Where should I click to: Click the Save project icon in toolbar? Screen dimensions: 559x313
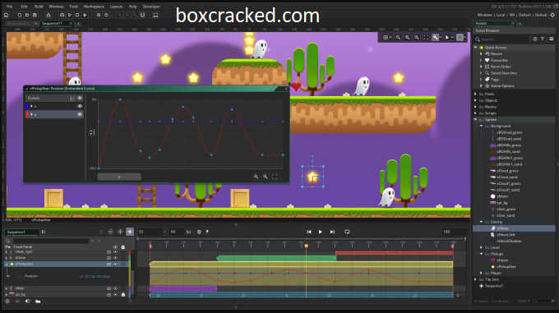pyautogui.click(x=35, y=15)
